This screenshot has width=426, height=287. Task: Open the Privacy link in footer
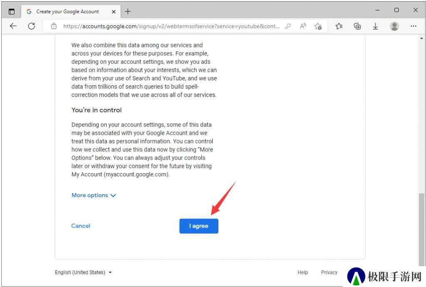329,272
